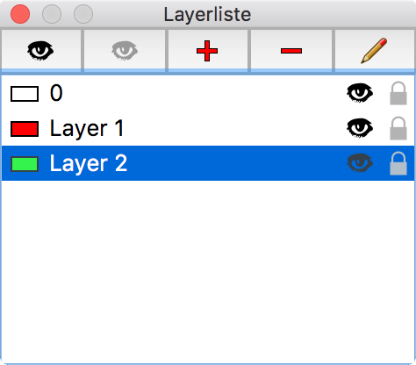Viewport: 416px width, 365px height.
Task: Click the hide all layers gray eye icon
Action: [x=125, y=50]
